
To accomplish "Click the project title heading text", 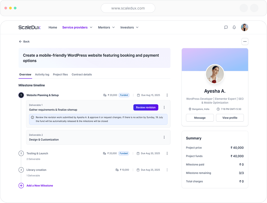I will pos(91,58).
